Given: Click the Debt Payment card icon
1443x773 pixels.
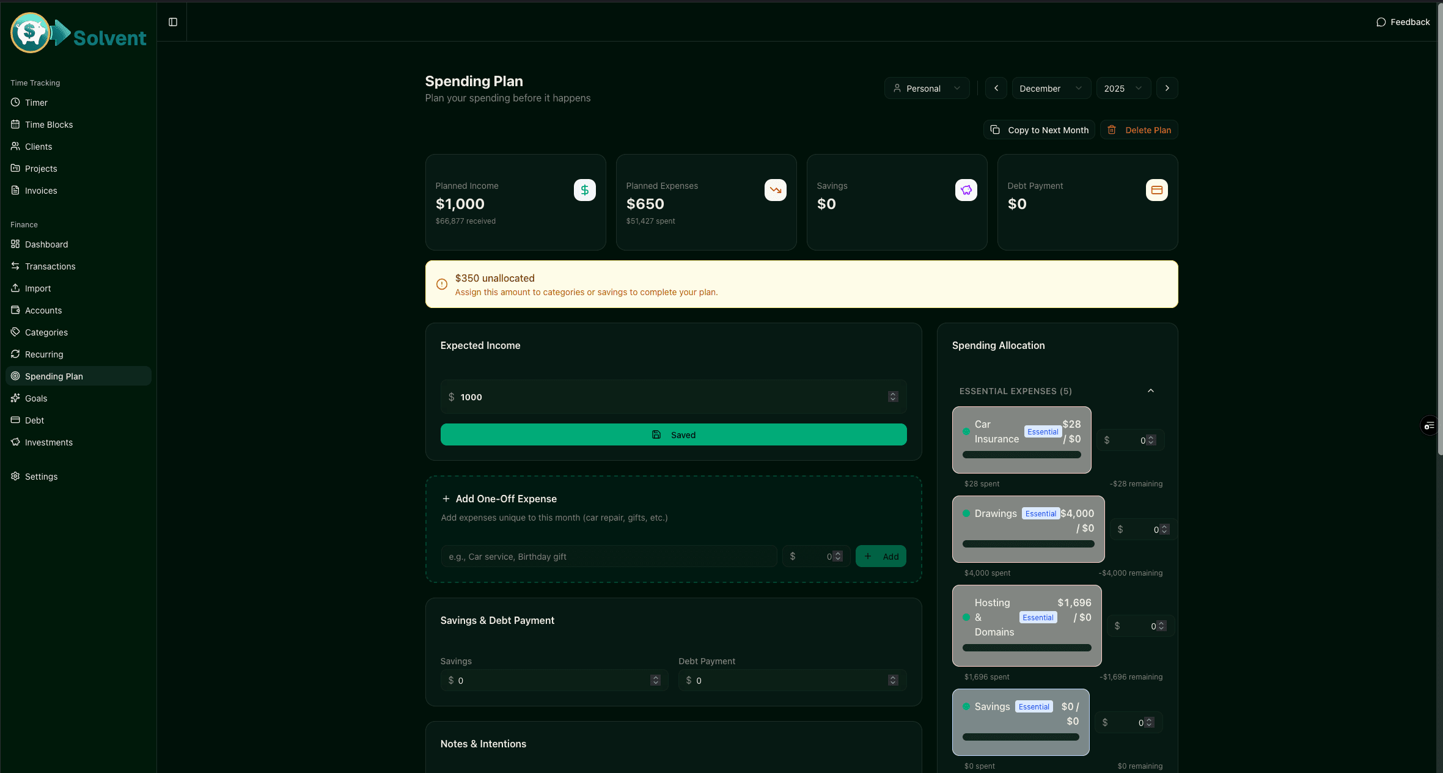Looking at the screenshot, I should click(x=1156, y=190).
